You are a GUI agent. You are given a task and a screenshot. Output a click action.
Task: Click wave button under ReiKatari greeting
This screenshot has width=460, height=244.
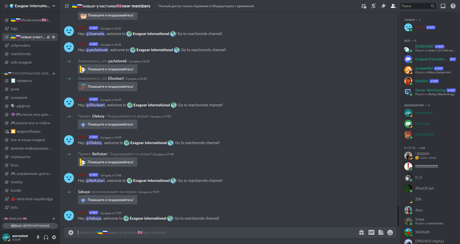pos(108,162)
